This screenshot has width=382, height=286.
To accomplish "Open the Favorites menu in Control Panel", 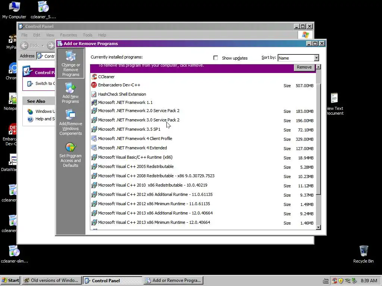I will (69, 35).
